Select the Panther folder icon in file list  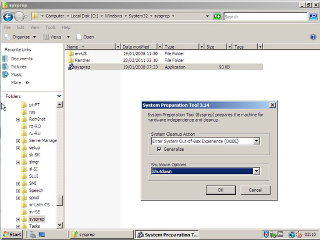point(71,60)
